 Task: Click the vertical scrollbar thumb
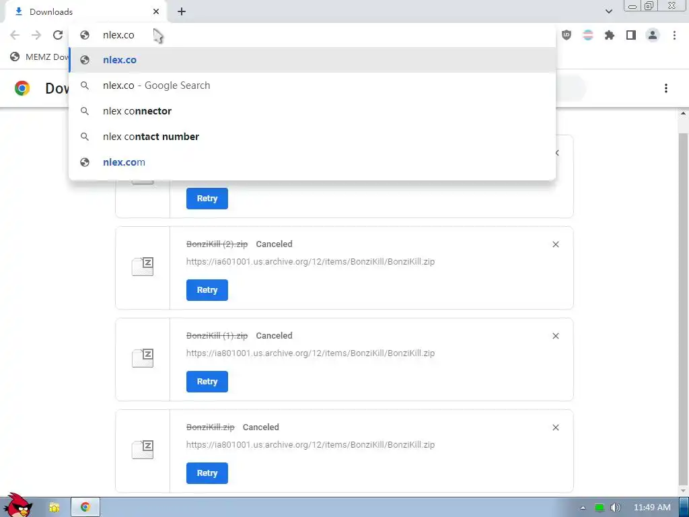point(684,308)
